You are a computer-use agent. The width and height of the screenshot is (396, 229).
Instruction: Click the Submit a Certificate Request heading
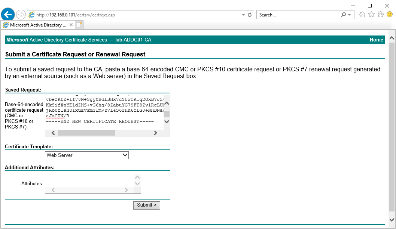75,54
